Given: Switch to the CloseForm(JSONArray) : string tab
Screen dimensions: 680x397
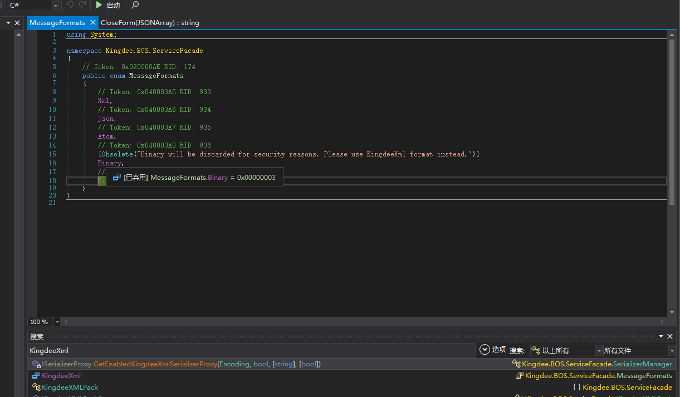Looking at the screenshot, I should (150, 23).
